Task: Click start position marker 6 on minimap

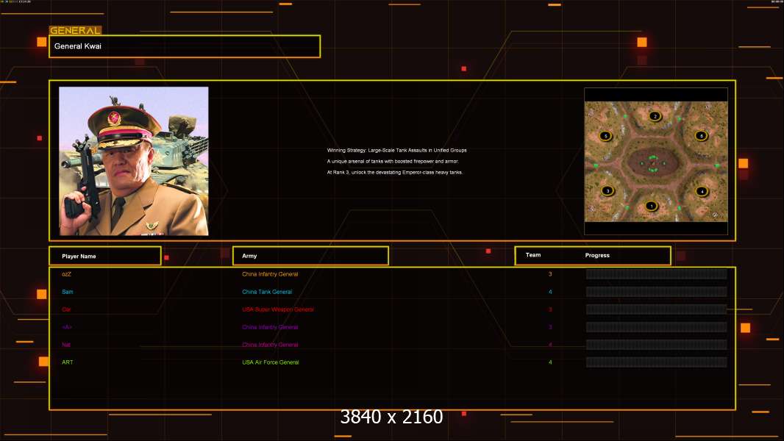Action: click(x=701, y=136)
